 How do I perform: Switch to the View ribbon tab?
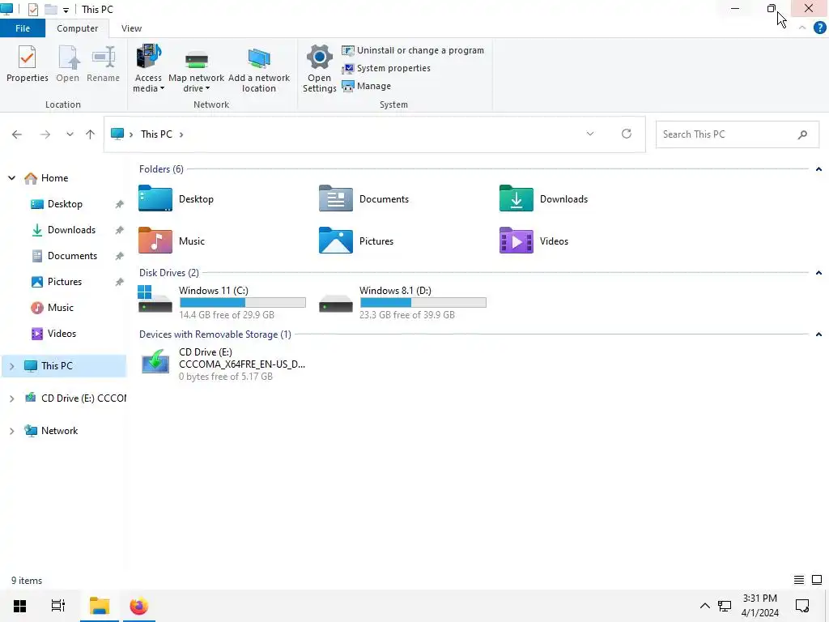[x=131, y=28]
